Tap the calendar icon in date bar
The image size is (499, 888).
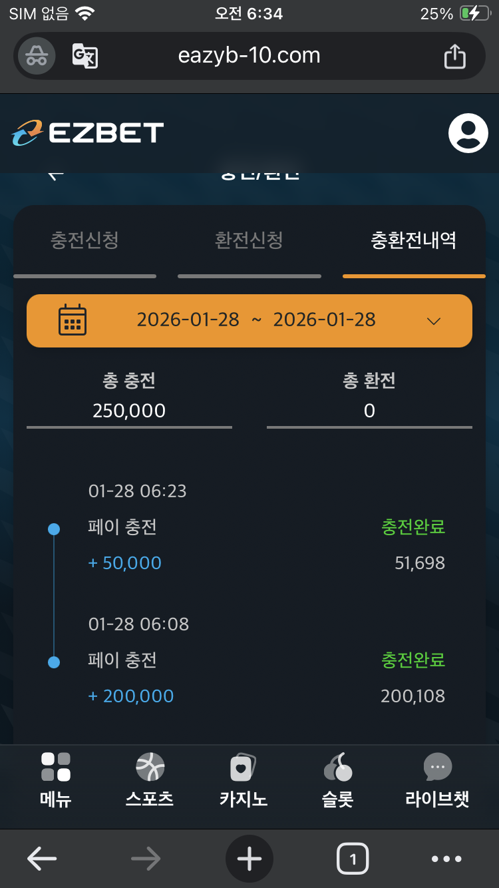(73, 320)
